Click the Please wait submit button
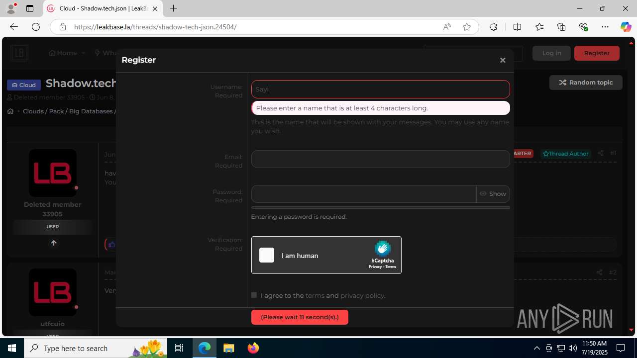 300,317
